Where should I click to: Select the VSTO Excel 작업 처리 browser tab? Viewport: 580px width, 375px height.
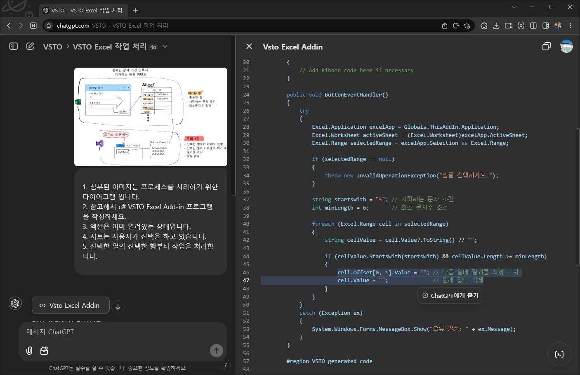tap(83, 10)
